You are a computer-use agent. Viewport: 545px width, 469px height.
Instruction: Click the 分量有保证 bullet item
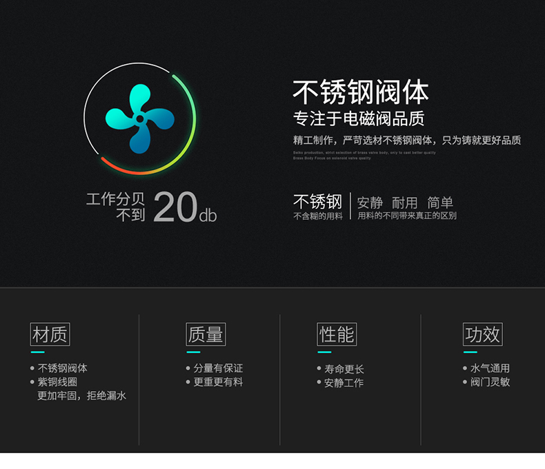click(218, 368)
